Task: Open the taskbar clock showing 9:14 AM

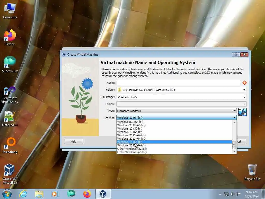Action: (x=252, y=194)
